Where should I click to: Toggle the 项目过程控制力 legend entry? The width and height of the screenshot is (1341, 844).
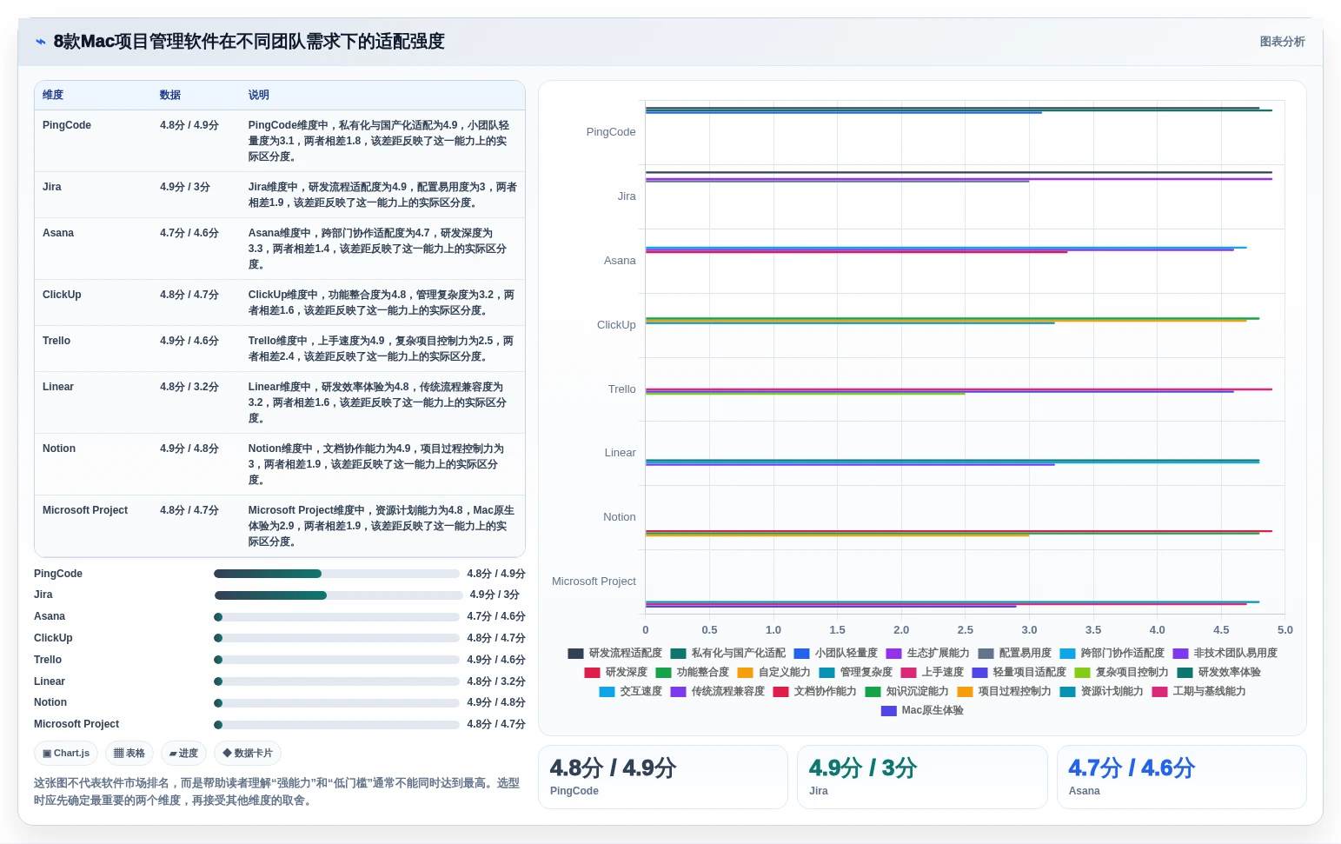click(x=1005, y=691)
